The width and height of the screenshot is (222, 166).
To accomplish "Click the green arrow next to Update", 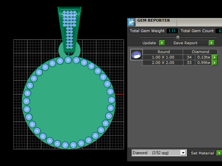I will 162,43.
